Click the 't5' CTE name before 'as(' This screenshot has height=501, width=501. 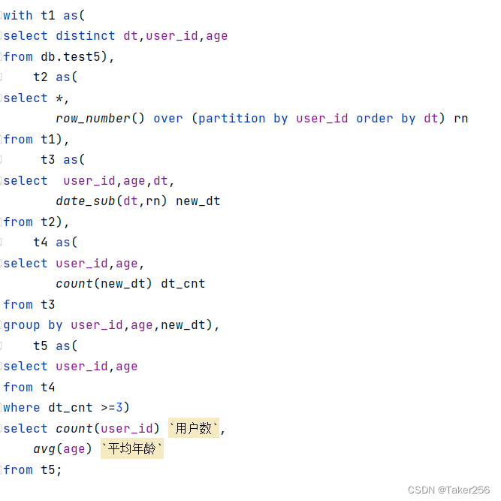[41, 346]
